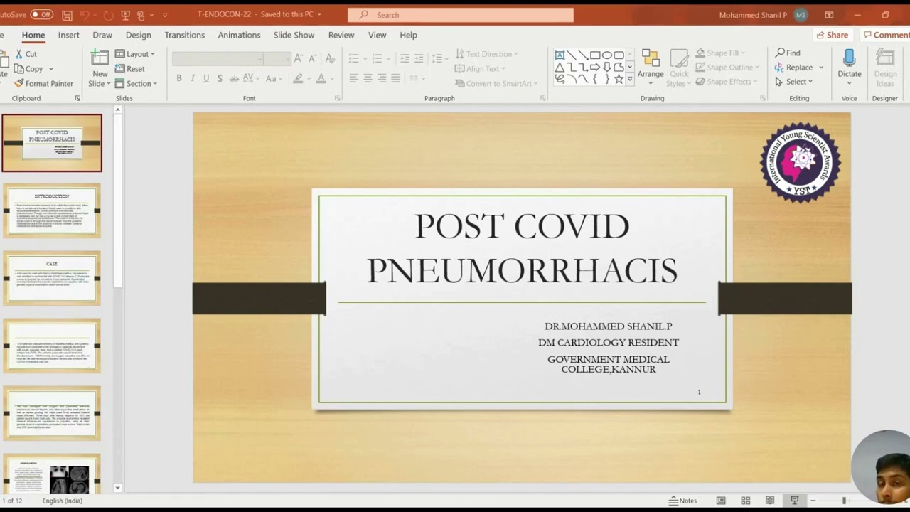Click English (India) language indicator
The width and height of the screenshot is (910, 512).
(x=62, y=501)
